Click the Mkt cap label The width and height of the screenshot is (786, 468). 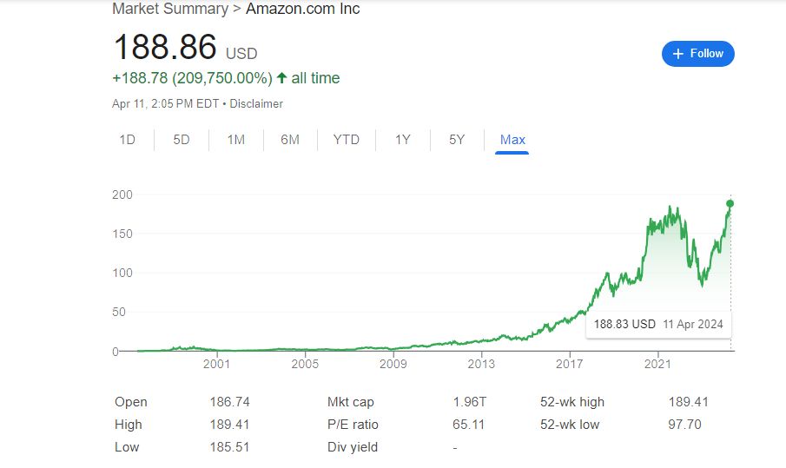351,402
